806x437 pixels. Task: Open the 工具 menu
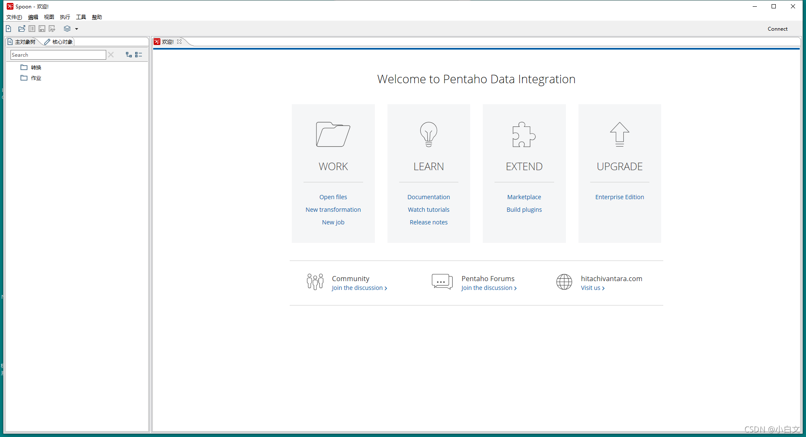click(x=81, y=17)
